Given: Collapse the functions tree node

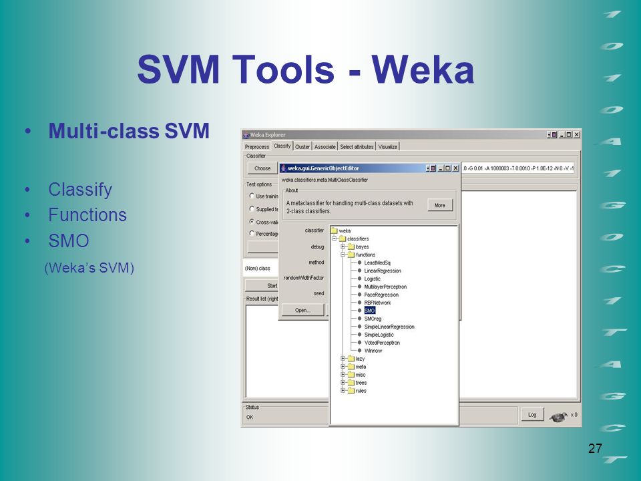Looking at the screenshot, I should pos(343,255).
